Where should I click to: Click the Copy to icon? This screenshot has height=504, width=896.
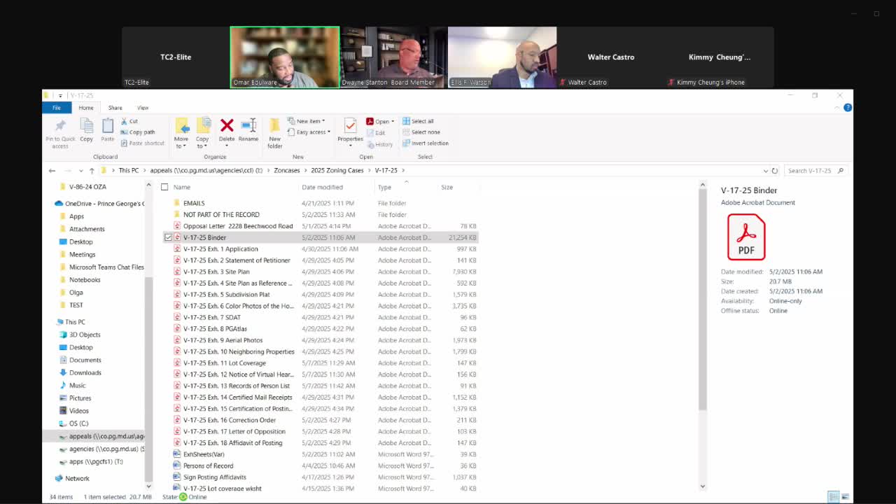202,131
